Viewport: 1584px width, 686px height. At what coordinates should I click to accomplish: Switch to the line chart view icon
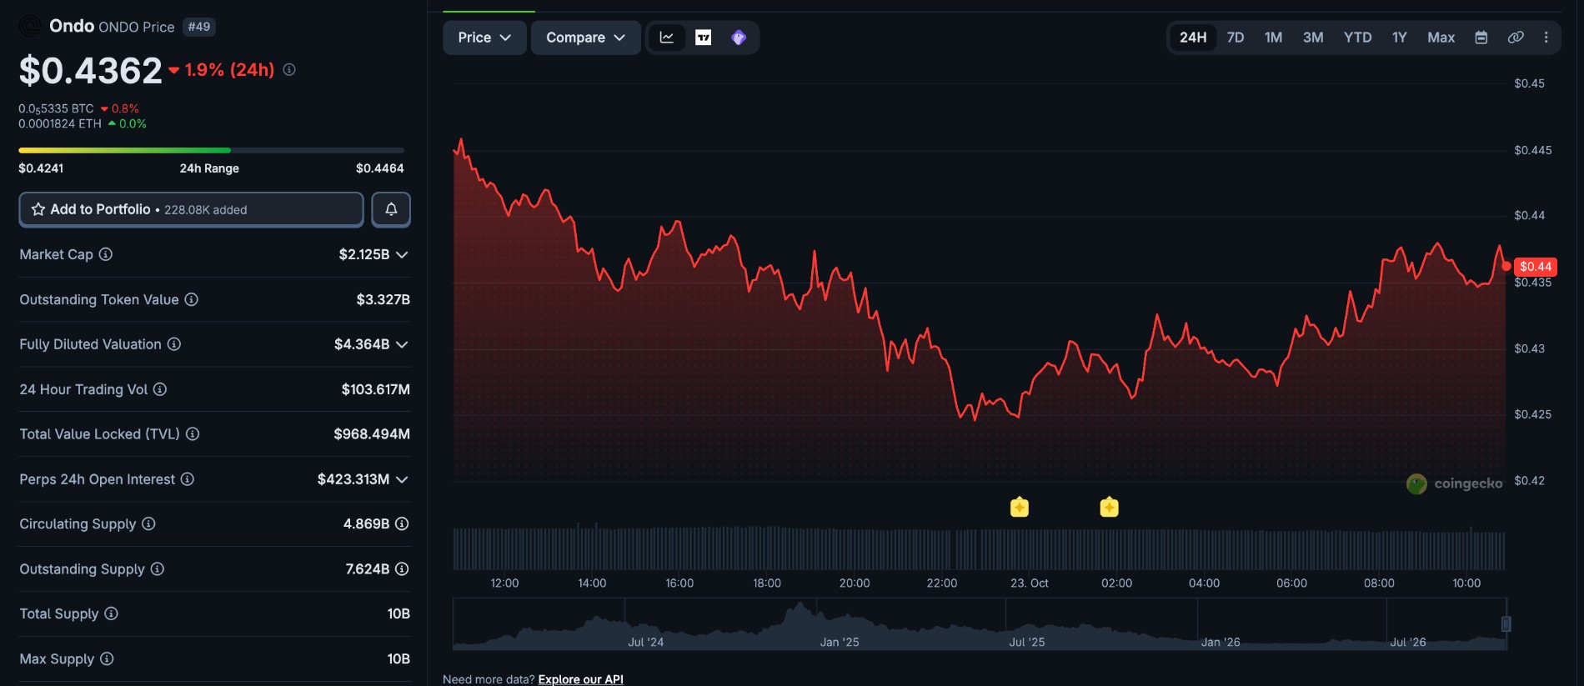[x=667, y=38]
